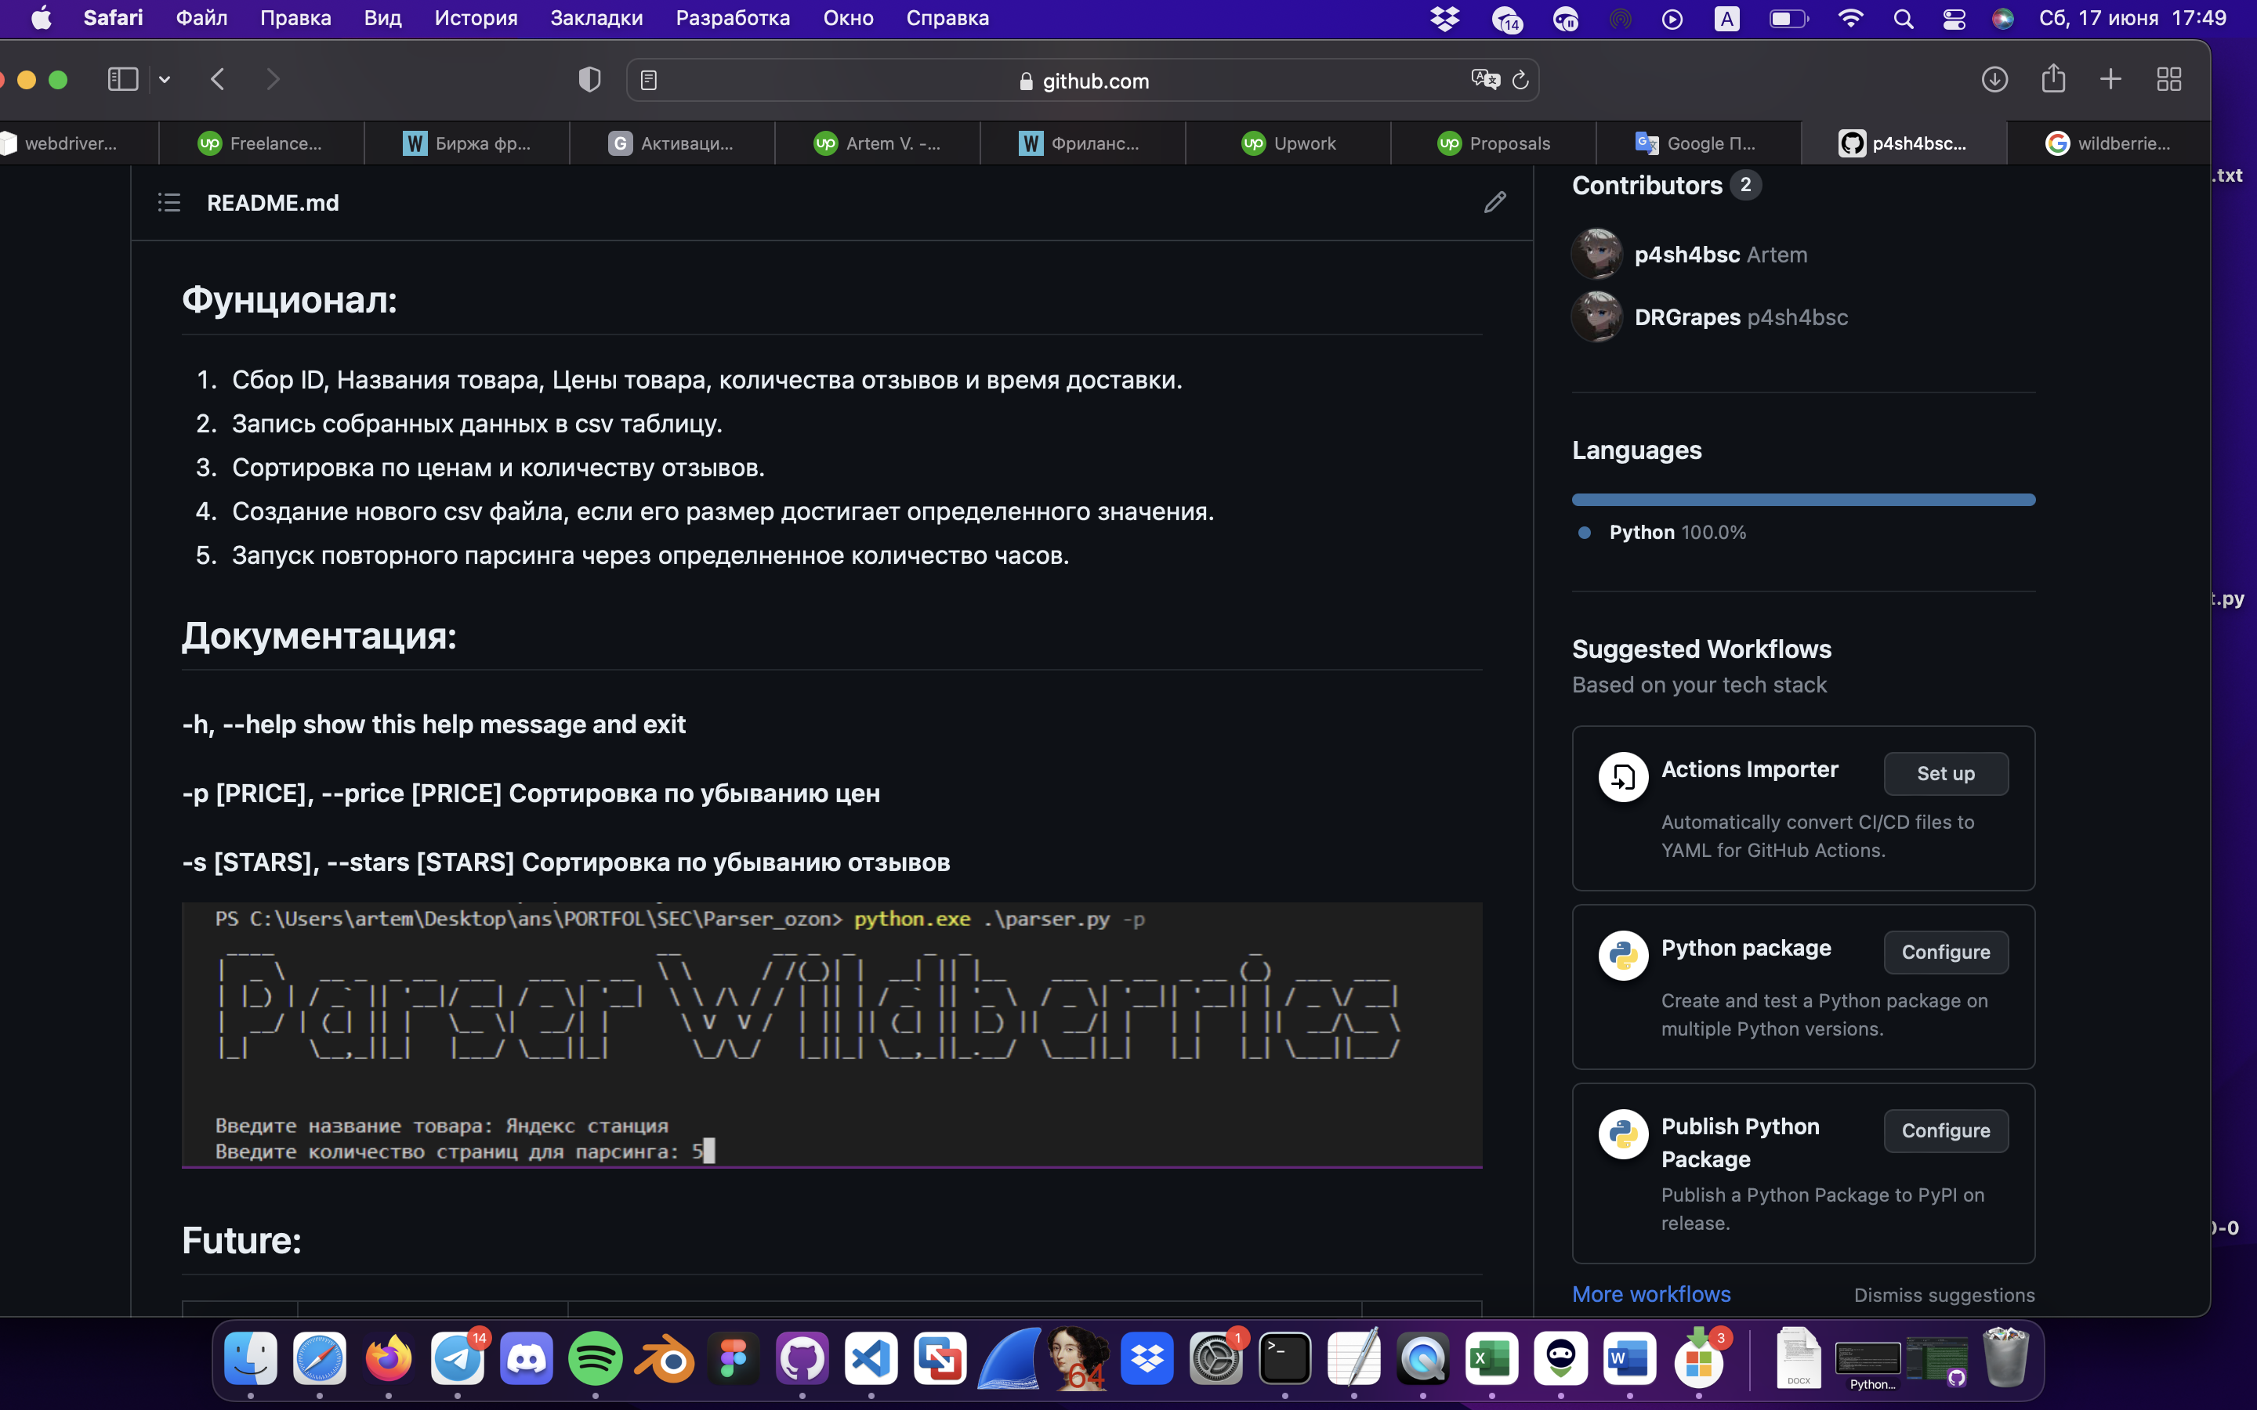The width and height of the screenshot is (2257, 1410).
Task: Dismiss workflow suggestions
Action: coord(1944,1296)
